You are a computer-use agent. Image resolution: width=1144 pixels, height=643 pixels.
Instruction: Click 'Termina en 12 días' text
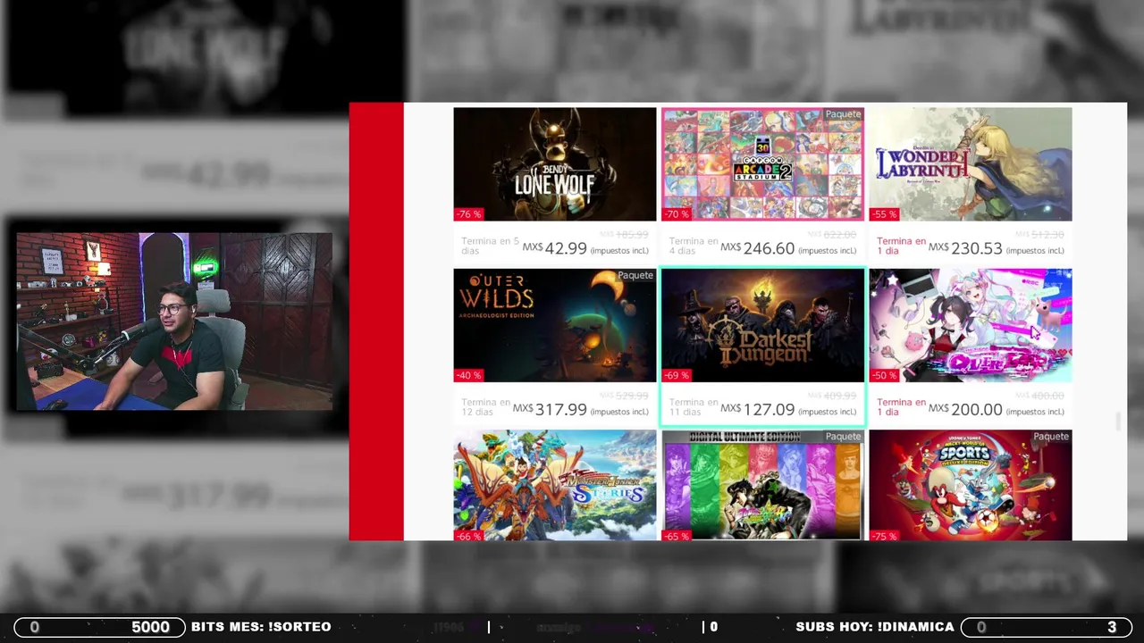point(486,406)
